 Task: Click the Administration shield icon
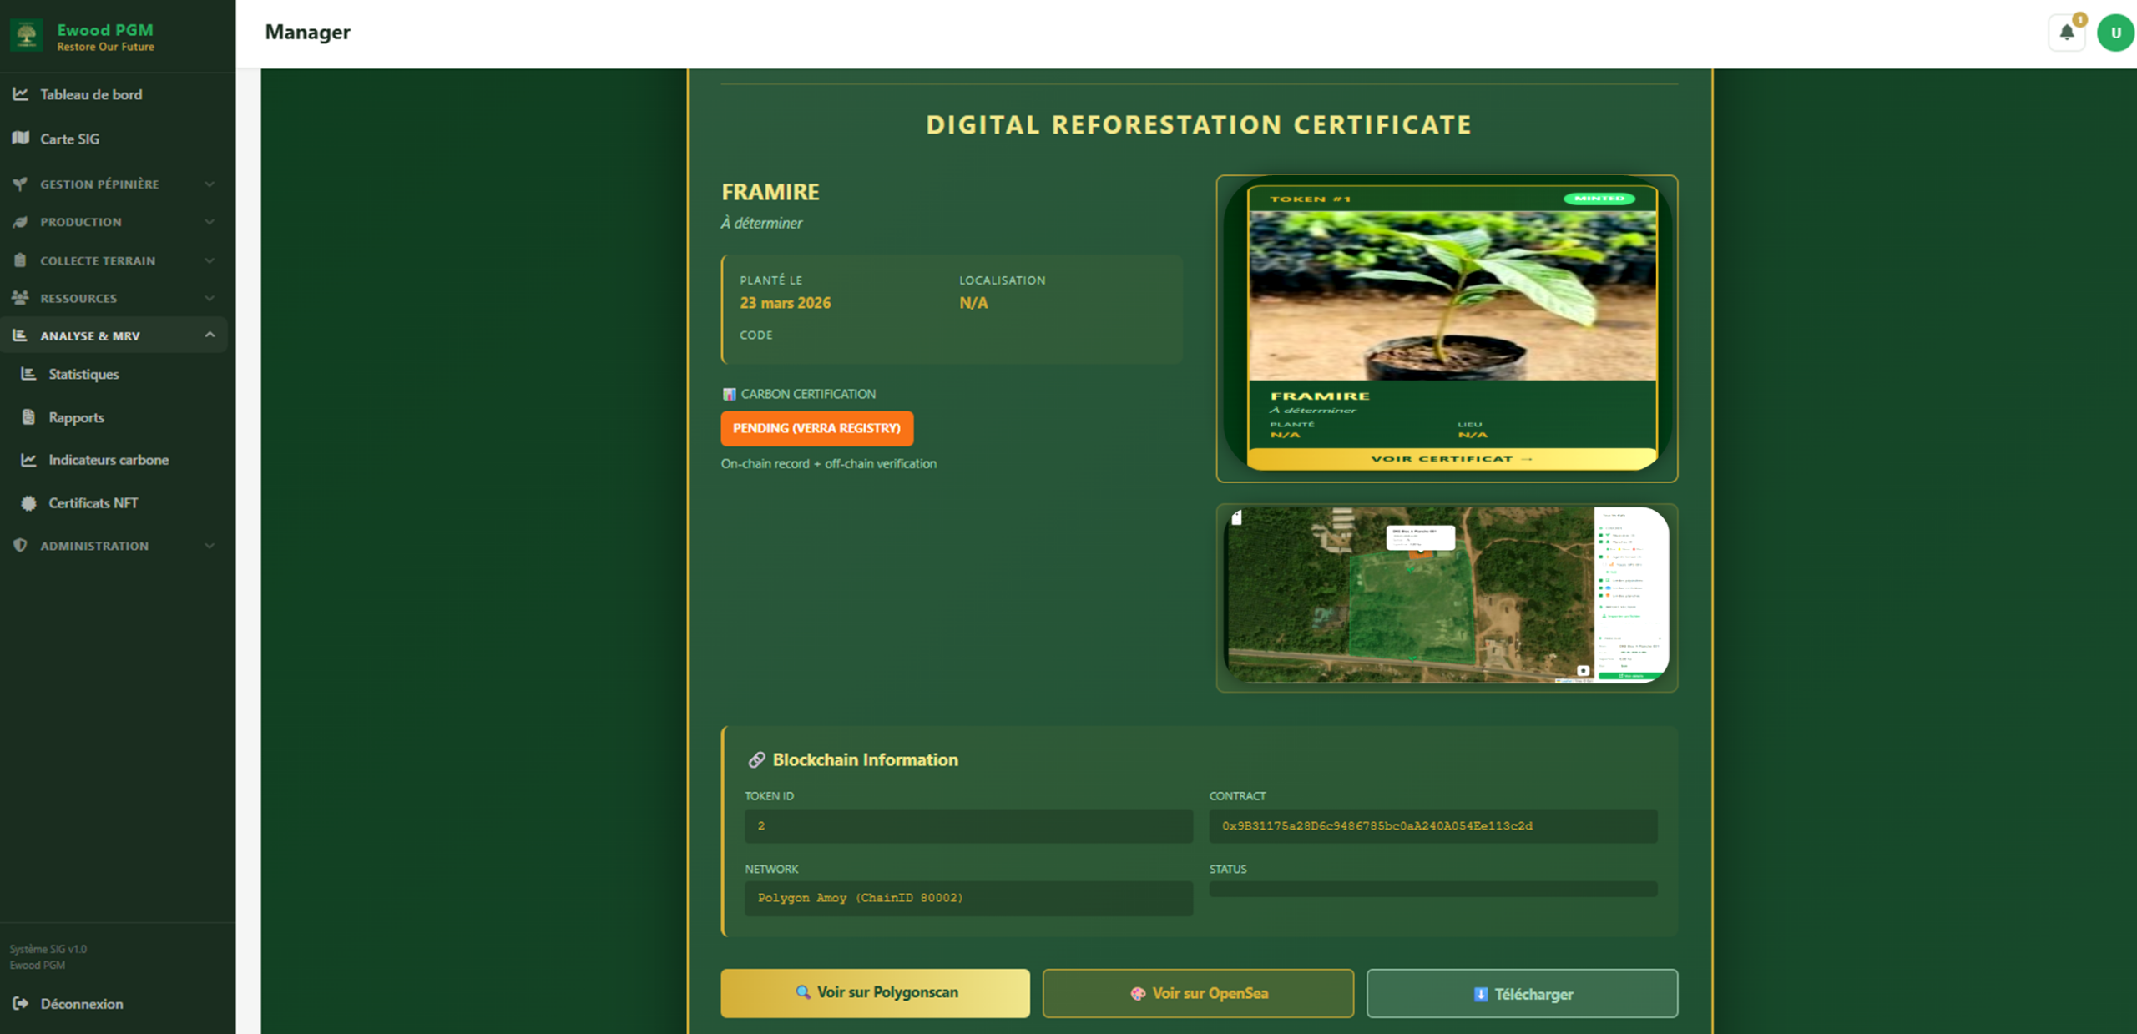[21, 546]
